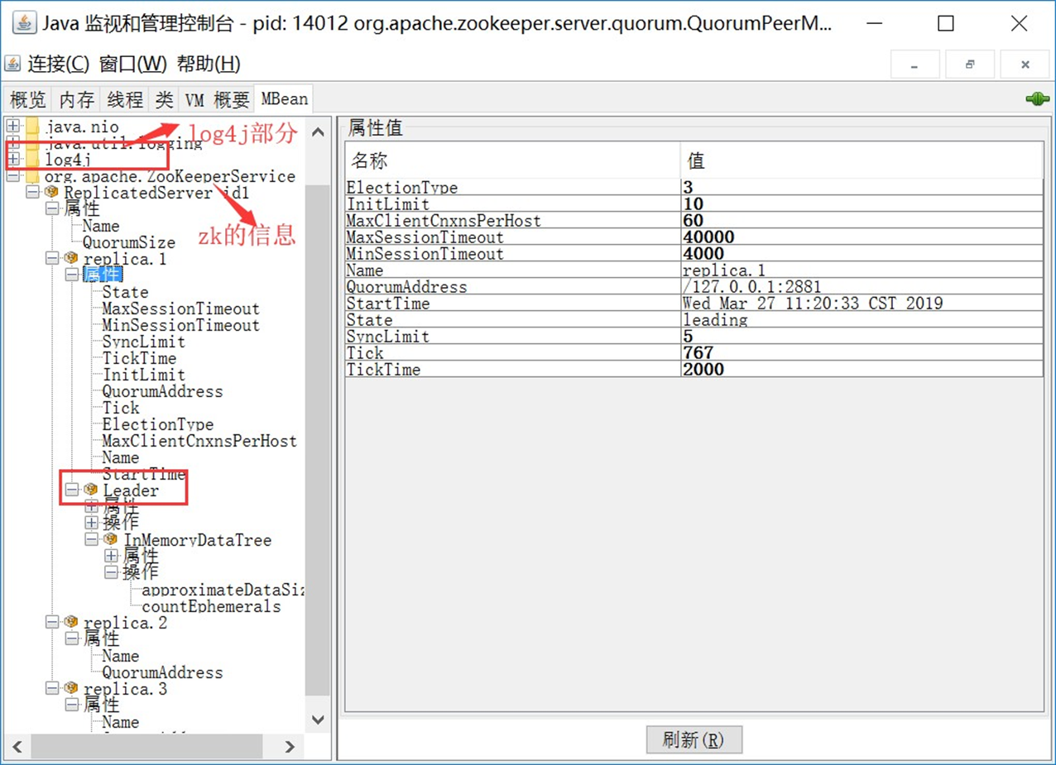Switch to the 类 tab

coord(164,100)
